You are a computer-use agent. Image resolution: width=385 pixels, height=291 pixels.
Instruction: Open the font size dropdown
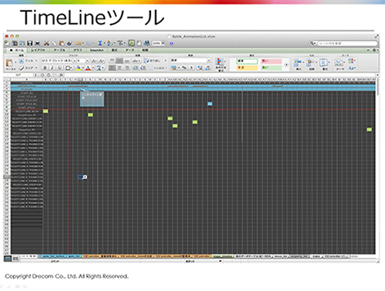(87, 61)
